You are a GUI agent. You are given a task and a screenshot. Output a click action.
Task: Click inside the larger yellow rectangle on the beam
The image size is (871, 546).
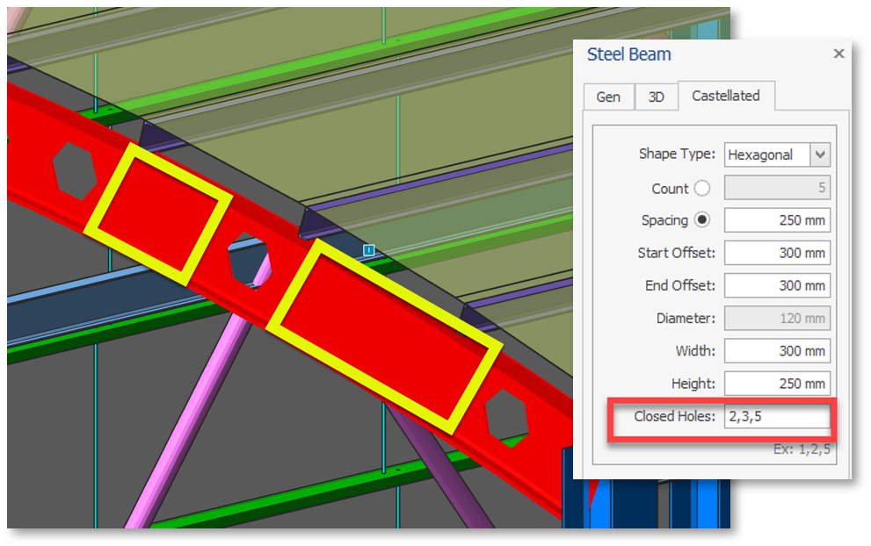point(384,337)
